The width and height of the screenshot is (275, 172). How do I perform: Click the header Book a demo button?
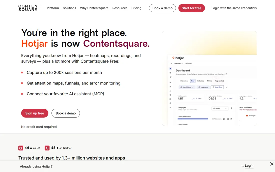click(x=162, y=8)
